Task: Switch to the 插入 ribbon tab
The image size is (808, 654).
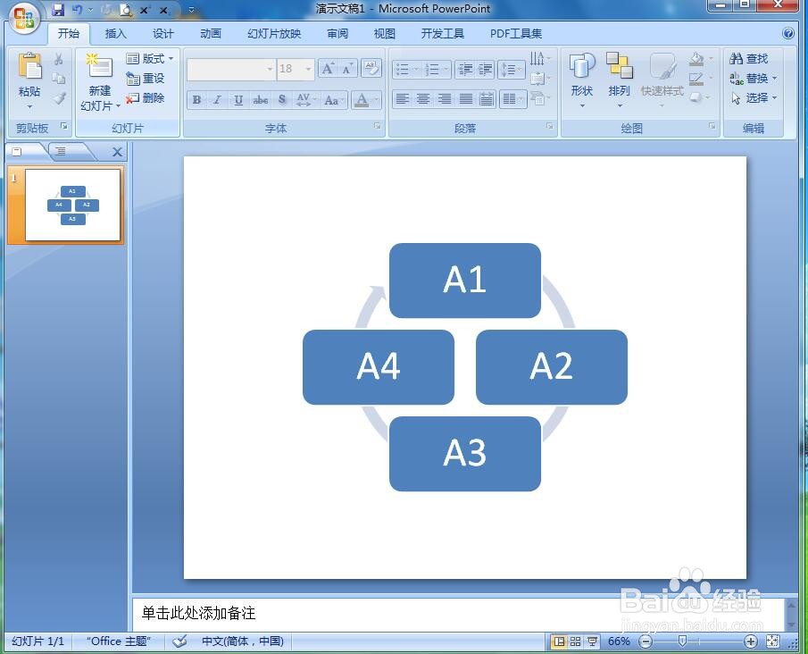Action: (x=115, y=34)
